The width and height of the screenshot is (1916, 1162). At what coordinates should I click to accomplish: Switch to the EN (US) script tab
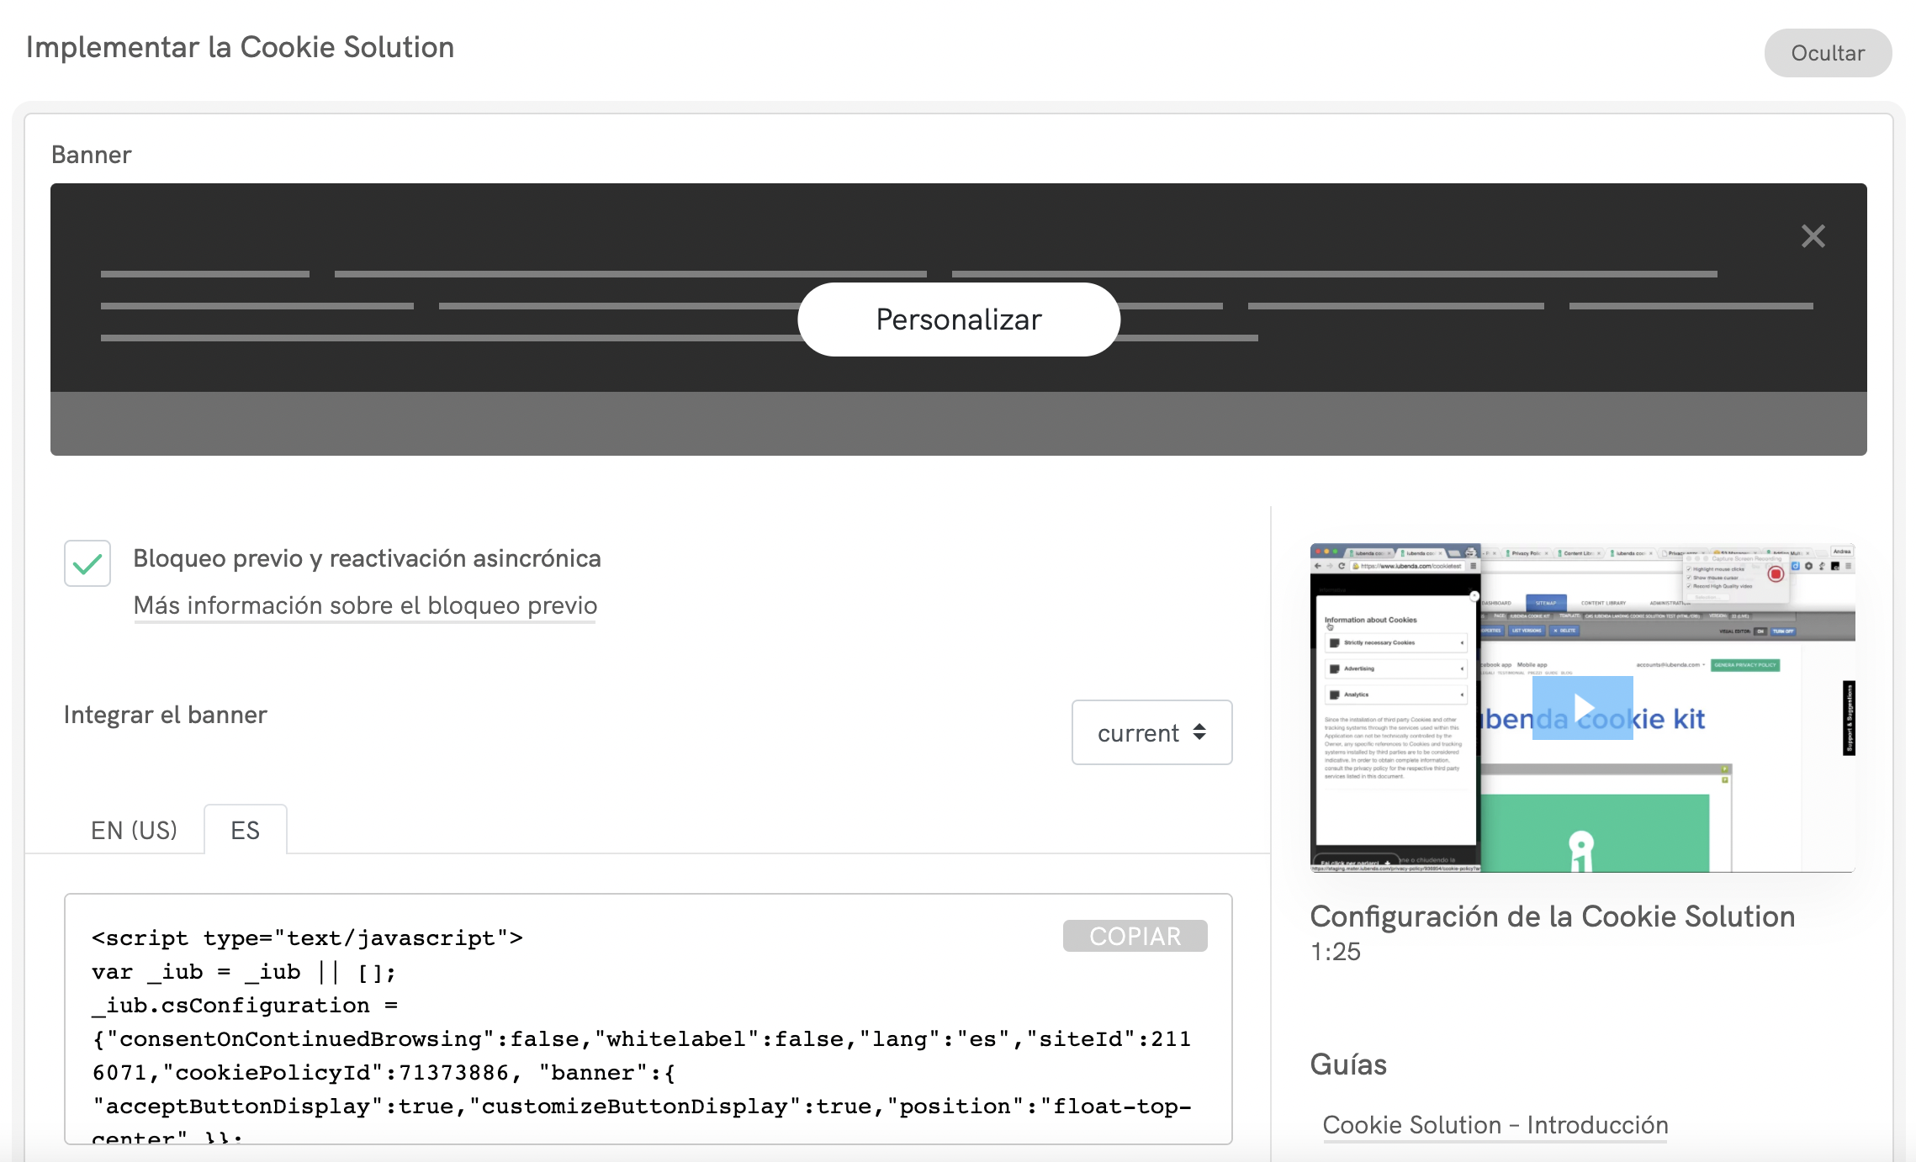[x=134, y=830]
